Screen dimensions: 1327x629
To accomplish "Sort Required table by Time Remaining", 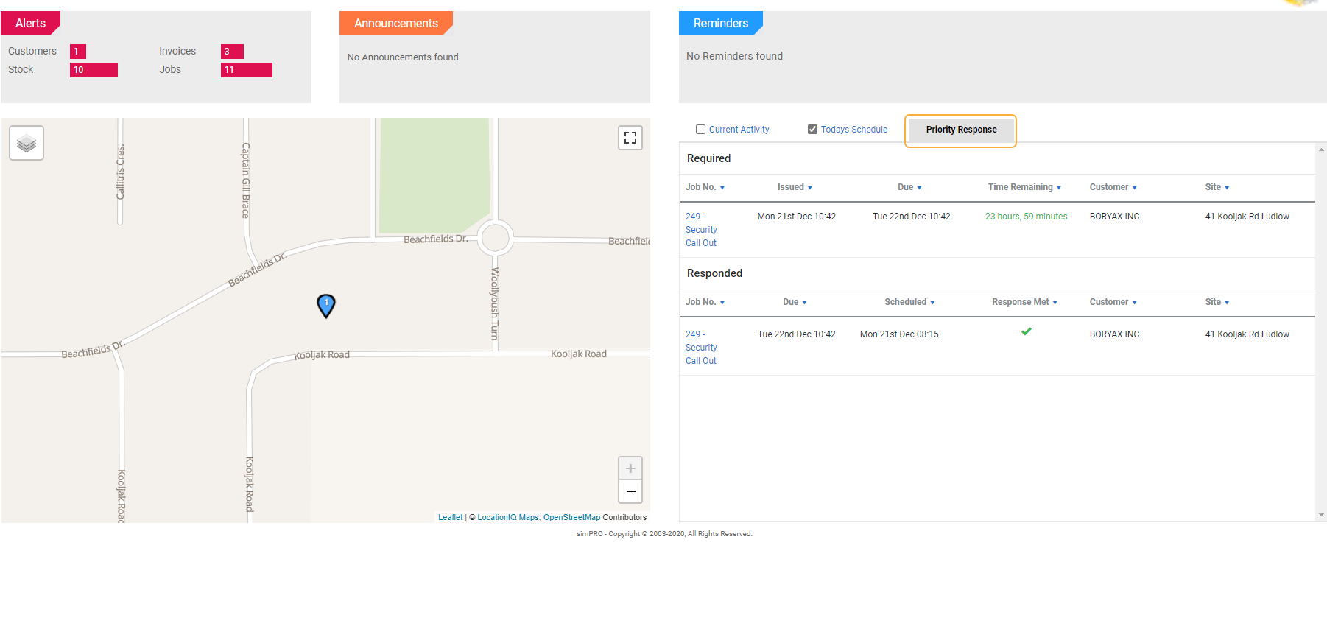I will click(x=1024, y=187).
